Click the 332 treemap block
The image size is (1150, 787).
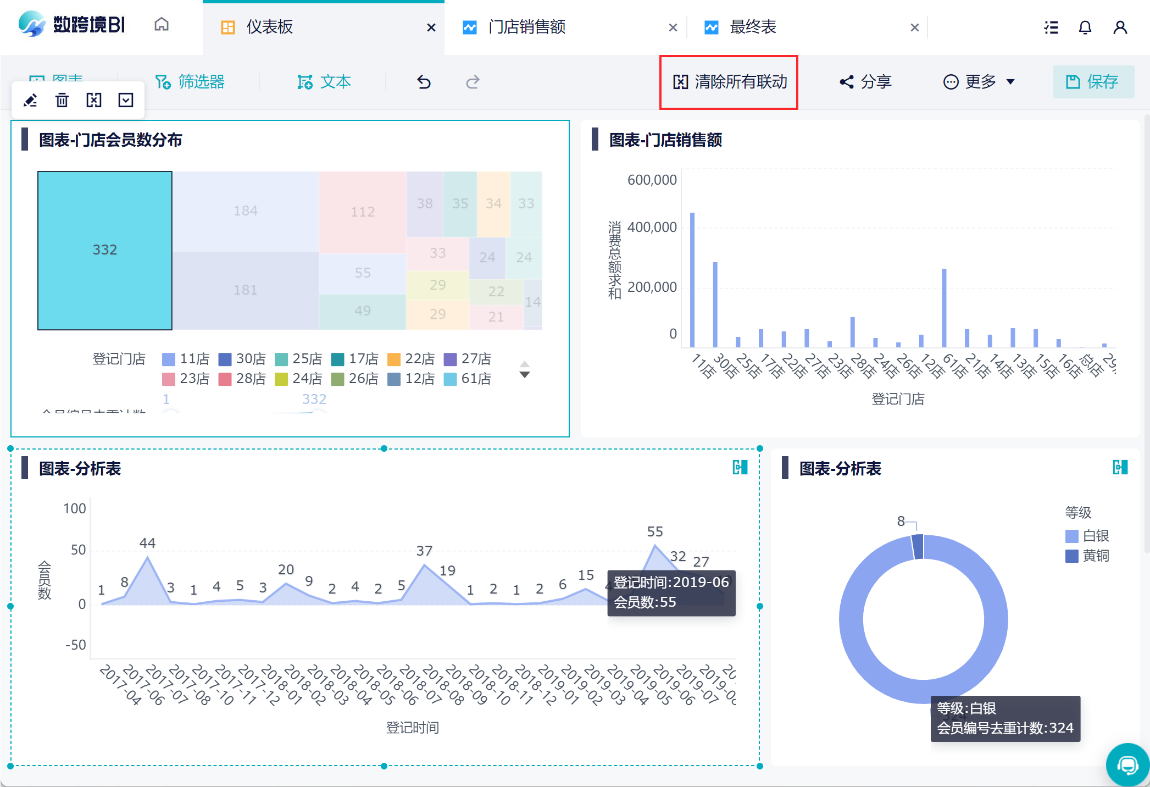pos(105,250)
